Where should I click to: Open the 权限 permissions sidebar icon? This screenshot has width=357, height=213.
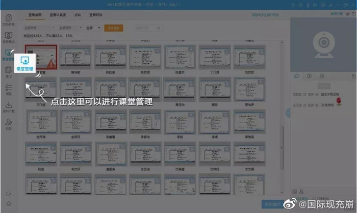pos(9,124)
